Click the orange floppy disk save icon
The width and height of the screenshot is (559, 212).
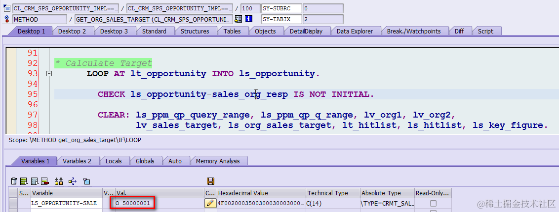coord(210,182)
